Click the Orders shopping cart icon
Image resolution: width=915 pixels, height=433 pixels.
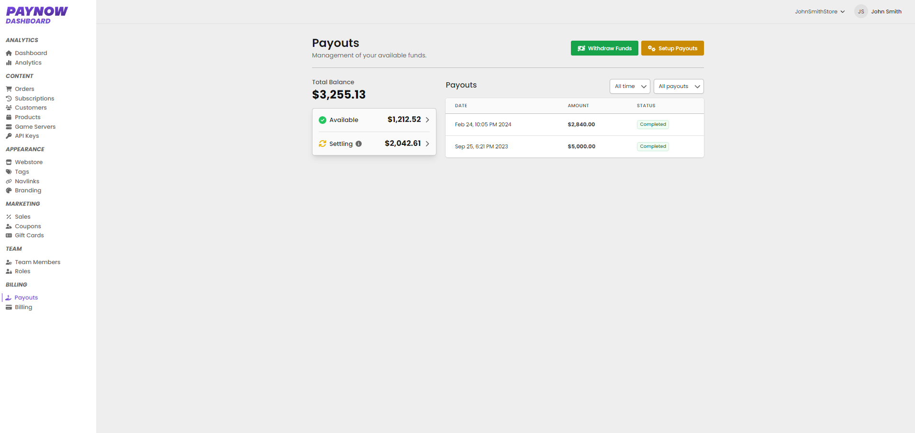click(9, 89)
